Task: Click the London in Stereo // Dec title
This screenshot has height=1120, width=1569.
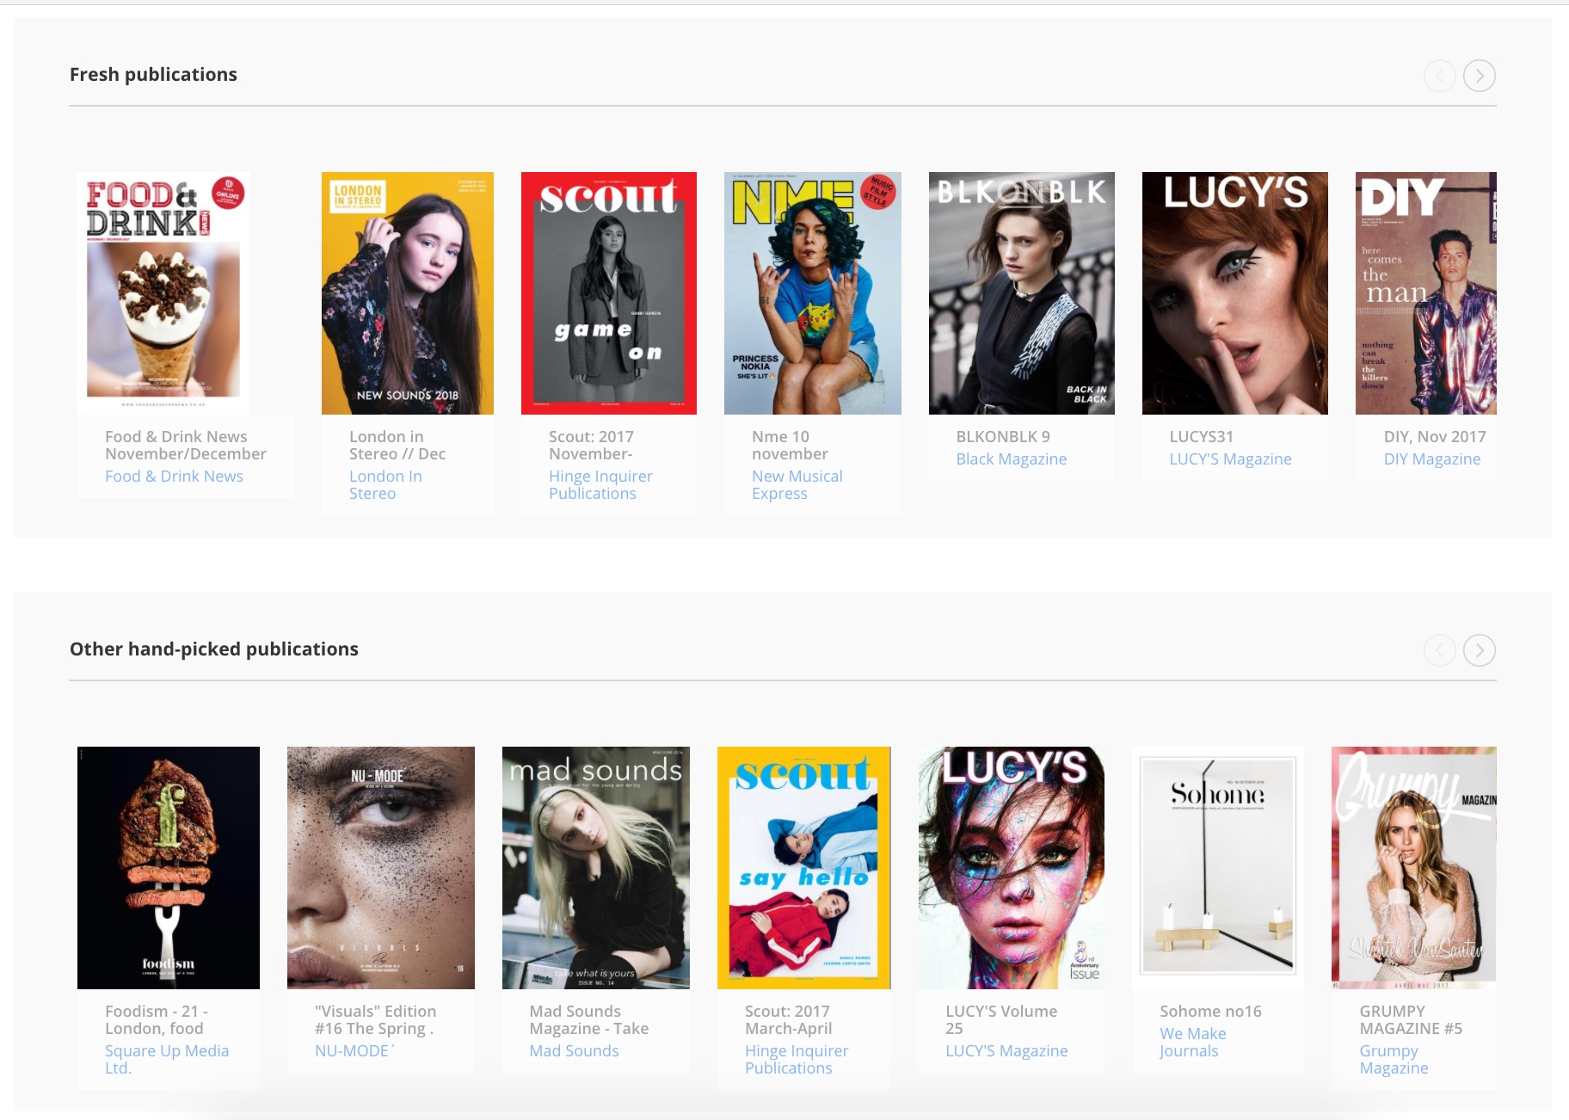Action: 397,445
